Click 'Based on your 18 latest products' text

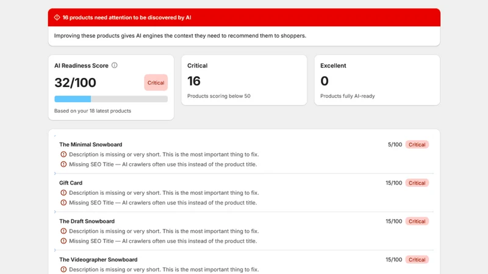[93, 111]
